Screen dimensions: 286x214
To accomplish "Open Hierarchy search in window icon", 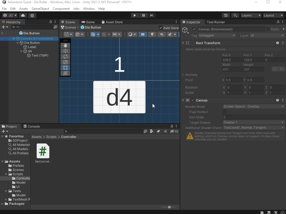I will pyautogui.click(x=55, y=27).
